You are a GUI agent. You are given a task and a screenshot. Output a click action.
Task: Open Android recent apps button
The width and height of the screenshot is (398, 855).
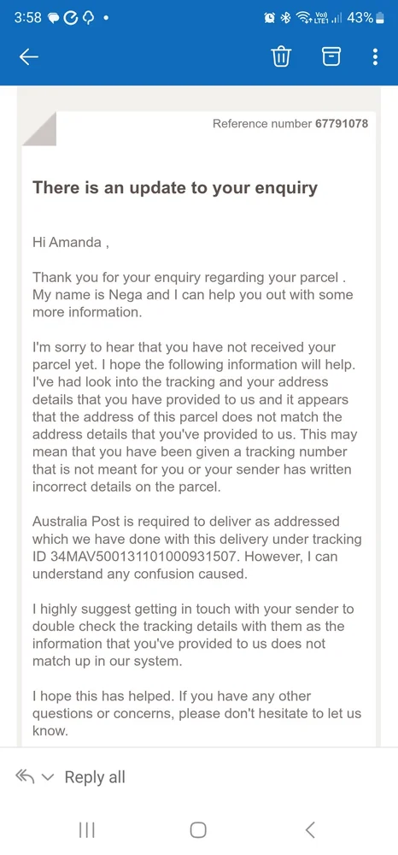click(x=86, y=830)
